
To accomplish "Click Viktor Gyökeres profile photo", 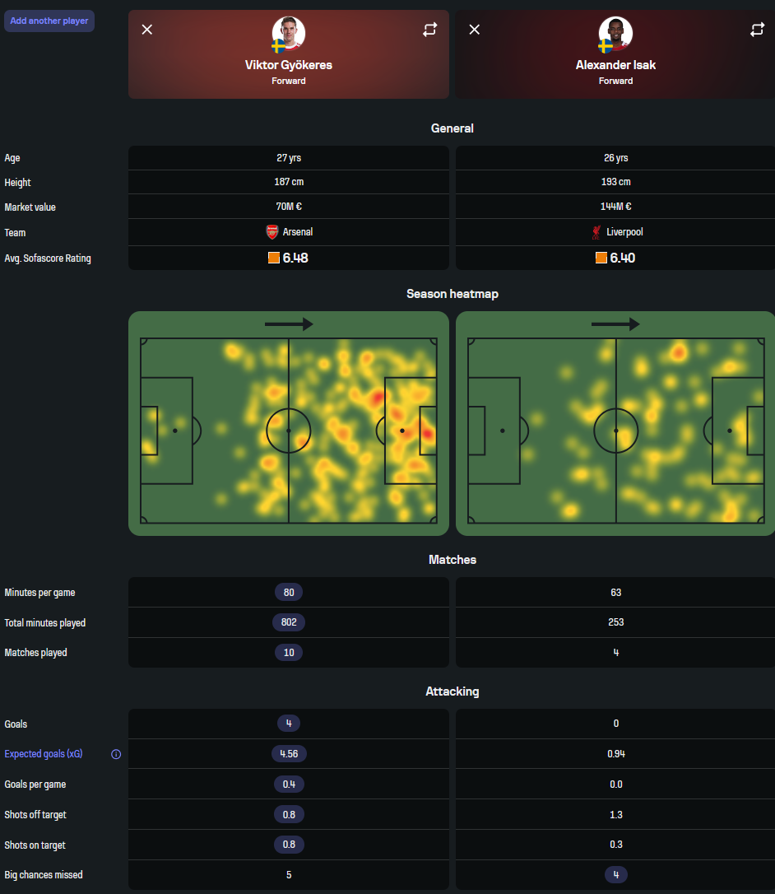I will pyautogui.click(x=289, y=34).
